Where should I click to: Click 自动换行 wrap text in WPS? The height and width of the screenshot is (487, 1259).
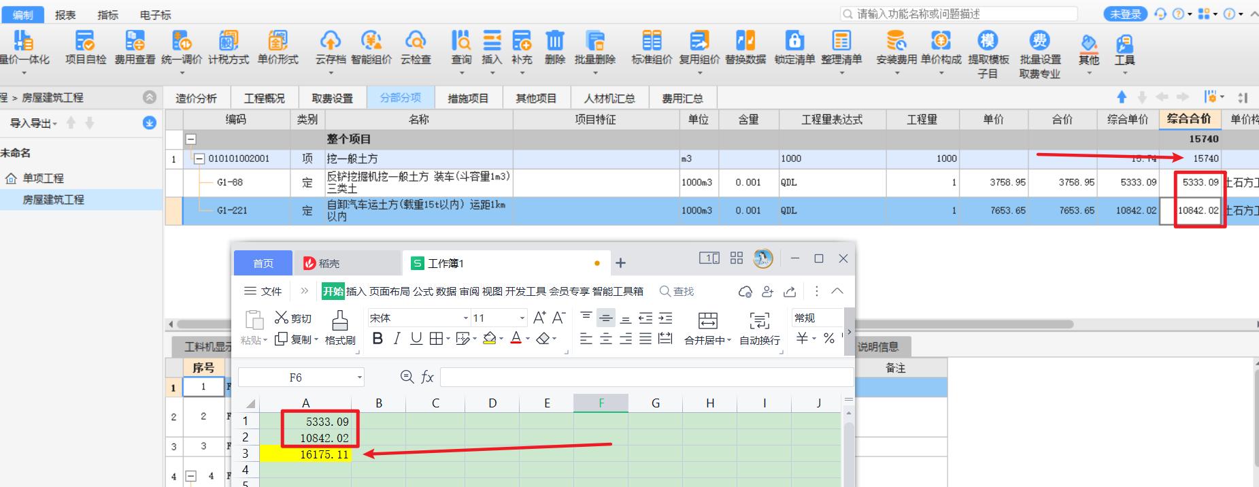[x=759, y=329]
